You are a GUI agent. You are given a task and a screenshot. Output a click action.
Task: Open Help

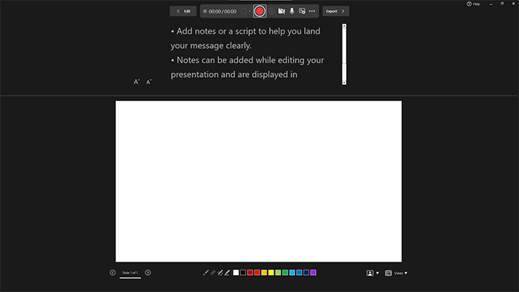[x=473, y=4]
